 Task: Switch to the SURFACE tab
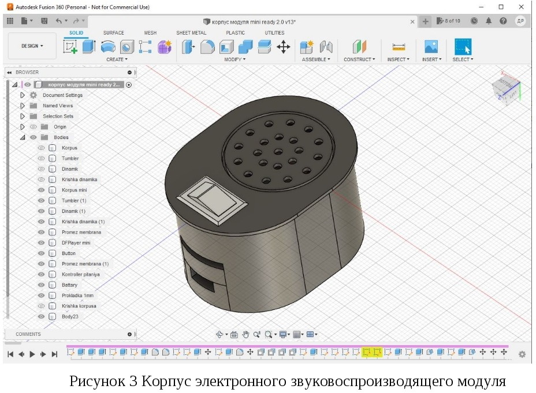[x=113, y=33]
